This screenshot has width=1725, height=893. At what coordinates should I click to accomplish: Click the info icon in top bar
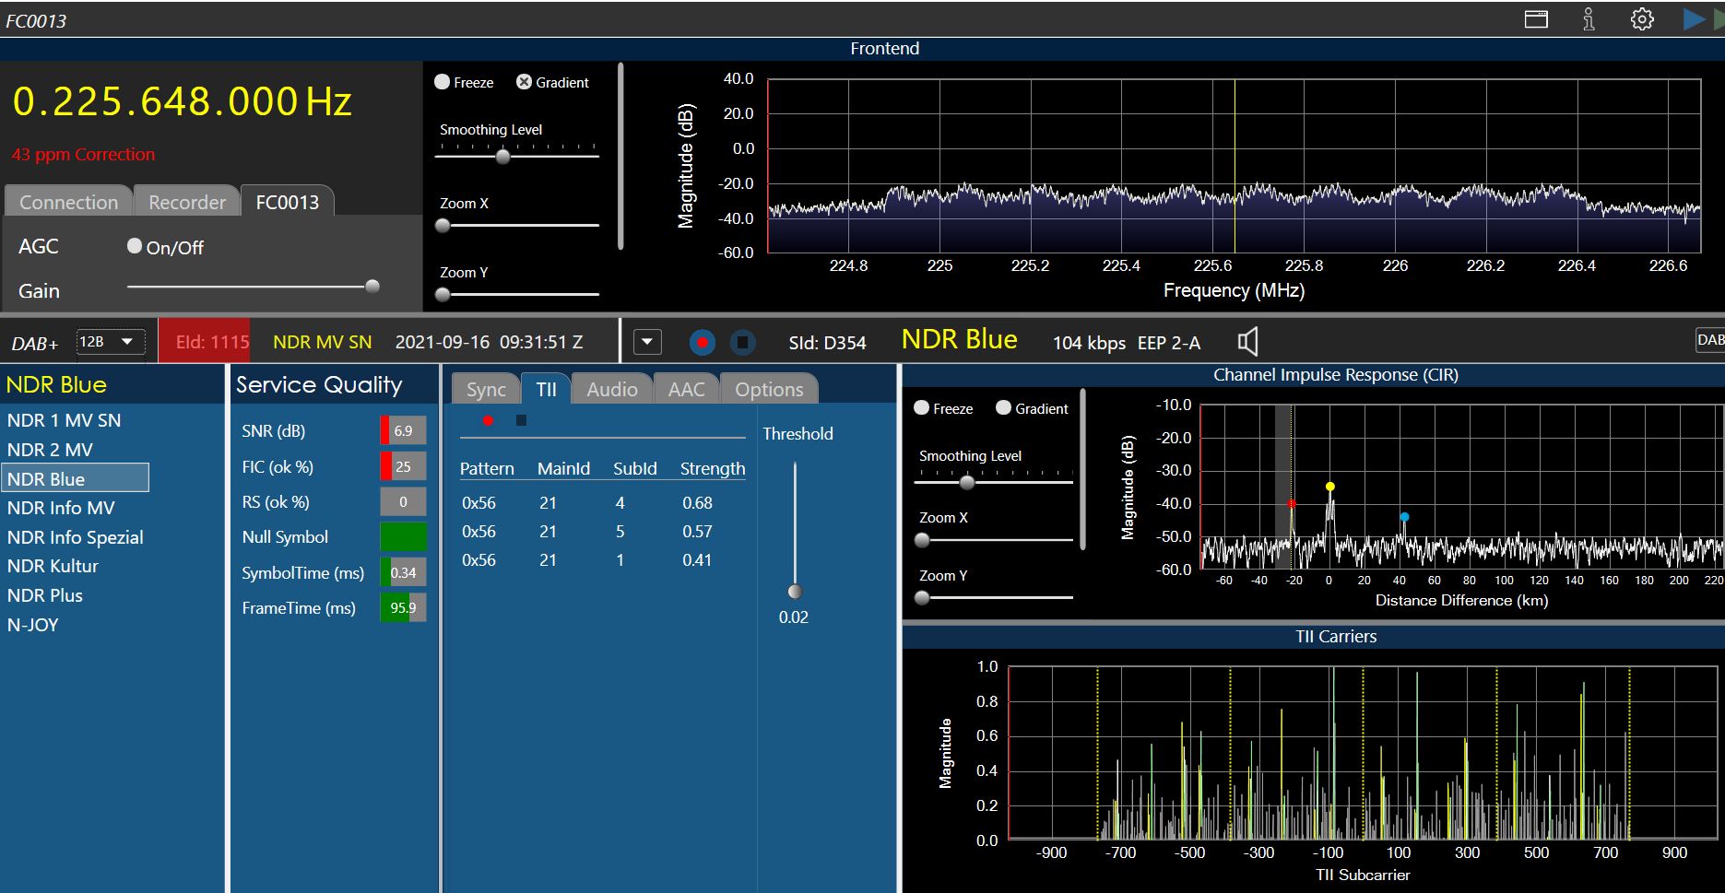(x=1589, y=19)
